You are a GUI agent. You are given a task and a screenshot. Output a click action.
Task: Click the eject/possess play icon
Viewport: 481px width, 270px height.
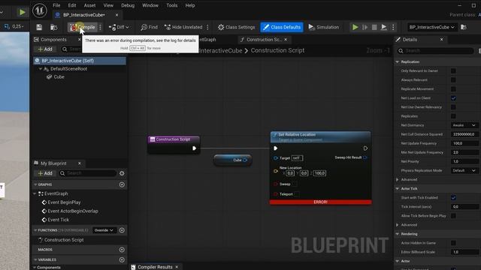coord(384,27)
